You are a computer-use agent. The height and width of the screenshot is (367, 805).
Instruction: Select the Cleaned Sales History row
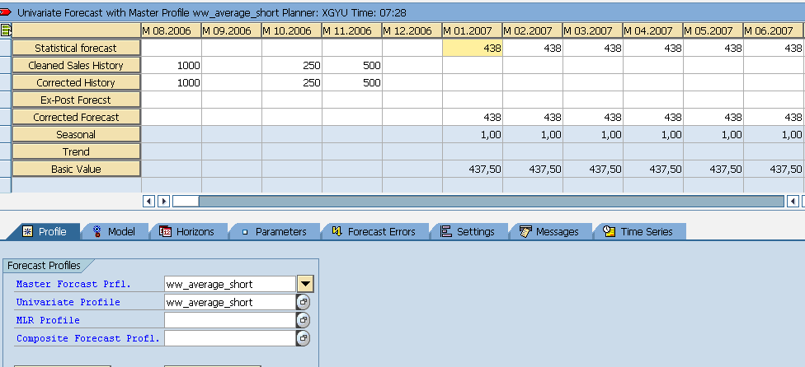pyautogui.click(x=76, y=66)
